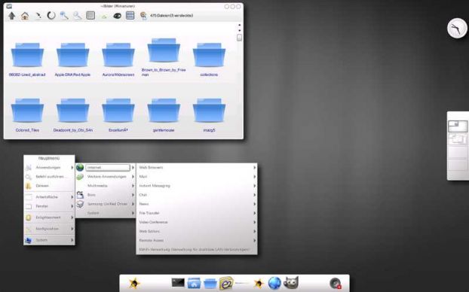Open the plain blue folder dock icon

tap(210, 283)
